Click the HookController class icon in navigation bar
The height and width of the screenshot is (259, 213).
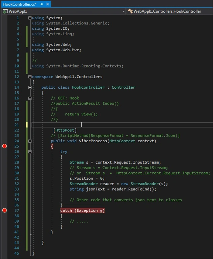[130, 11]
